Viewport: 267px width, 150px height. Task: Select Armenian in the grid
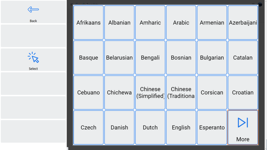click(212, 23)
